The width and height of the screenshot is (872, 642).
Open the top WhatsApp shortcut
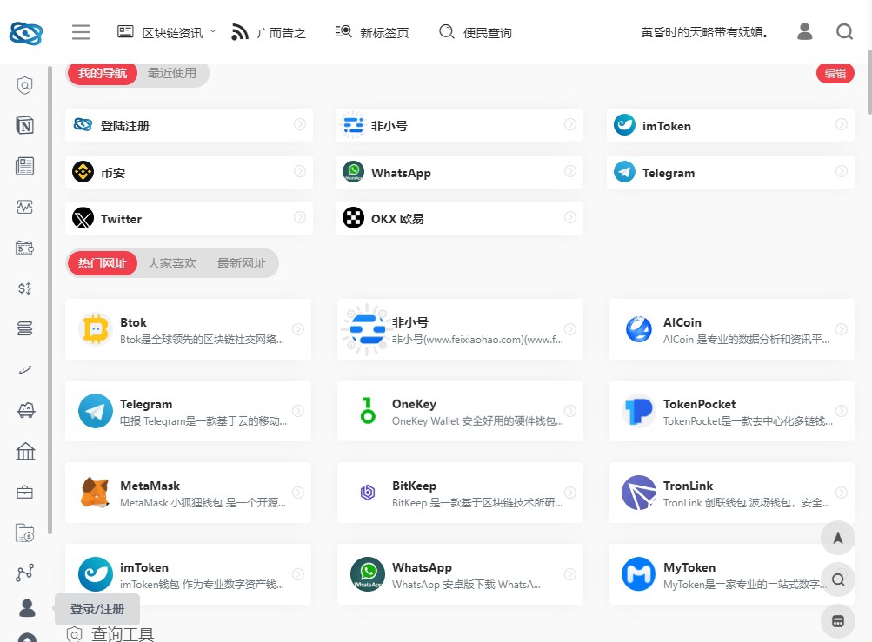tap(459, 172)
